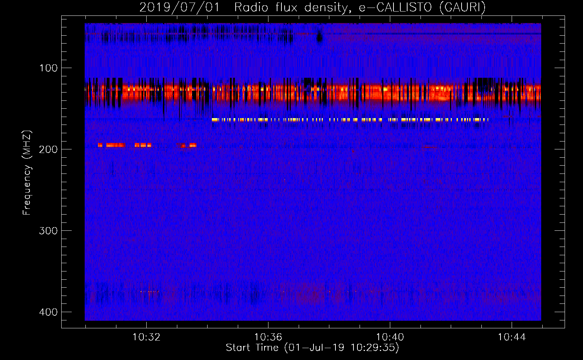Image resolution: width=583 pixels, height=360 pixels.
Task: Click the 10:36 time tick label
Action: point(268,337)
